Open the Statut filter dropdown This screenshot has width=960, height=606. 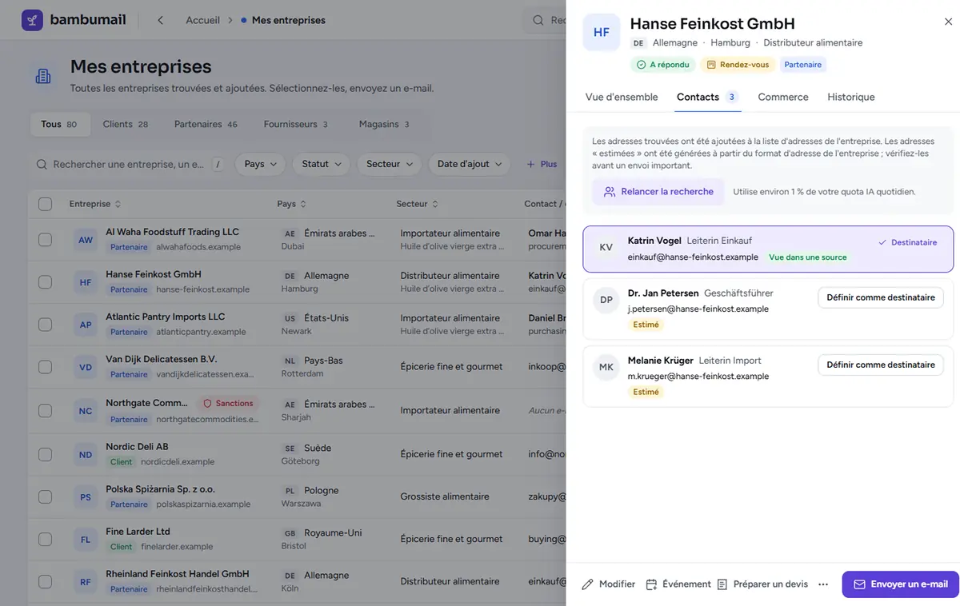click(321, 164)
